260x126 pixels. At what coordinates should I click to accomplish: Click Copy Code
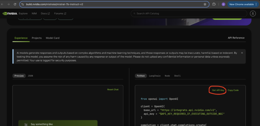(x=233, y=90)
